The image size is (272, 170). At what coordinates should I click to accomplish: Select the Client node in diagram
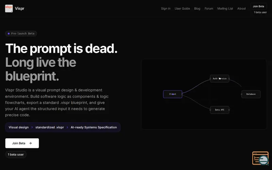[x=173, y=94]
